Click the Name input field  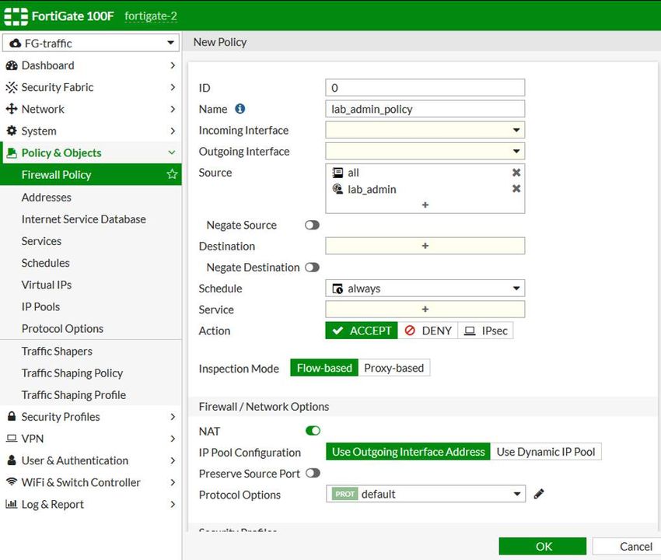pyautogui.click(x=425, y=109)
